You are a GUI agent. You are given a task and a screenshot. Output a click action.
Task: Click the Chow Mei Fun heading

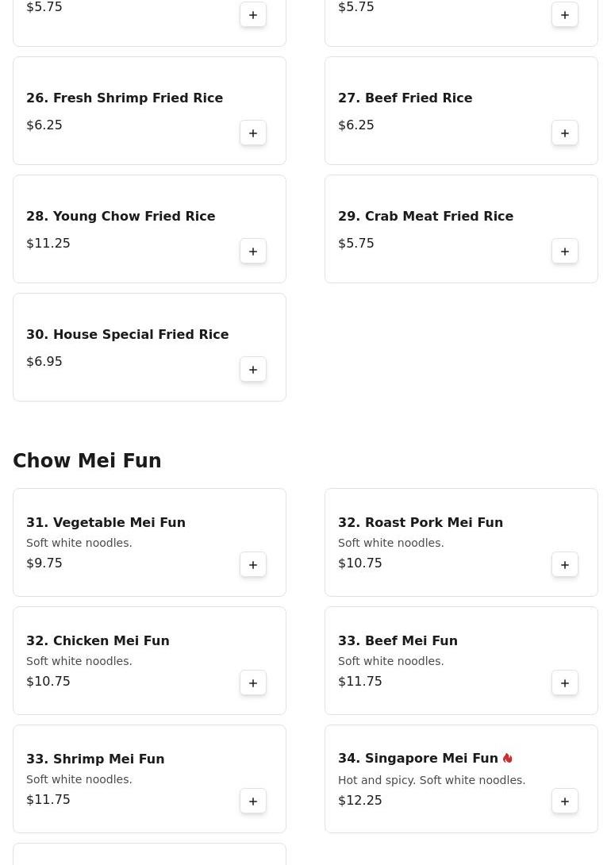[87, 461]
